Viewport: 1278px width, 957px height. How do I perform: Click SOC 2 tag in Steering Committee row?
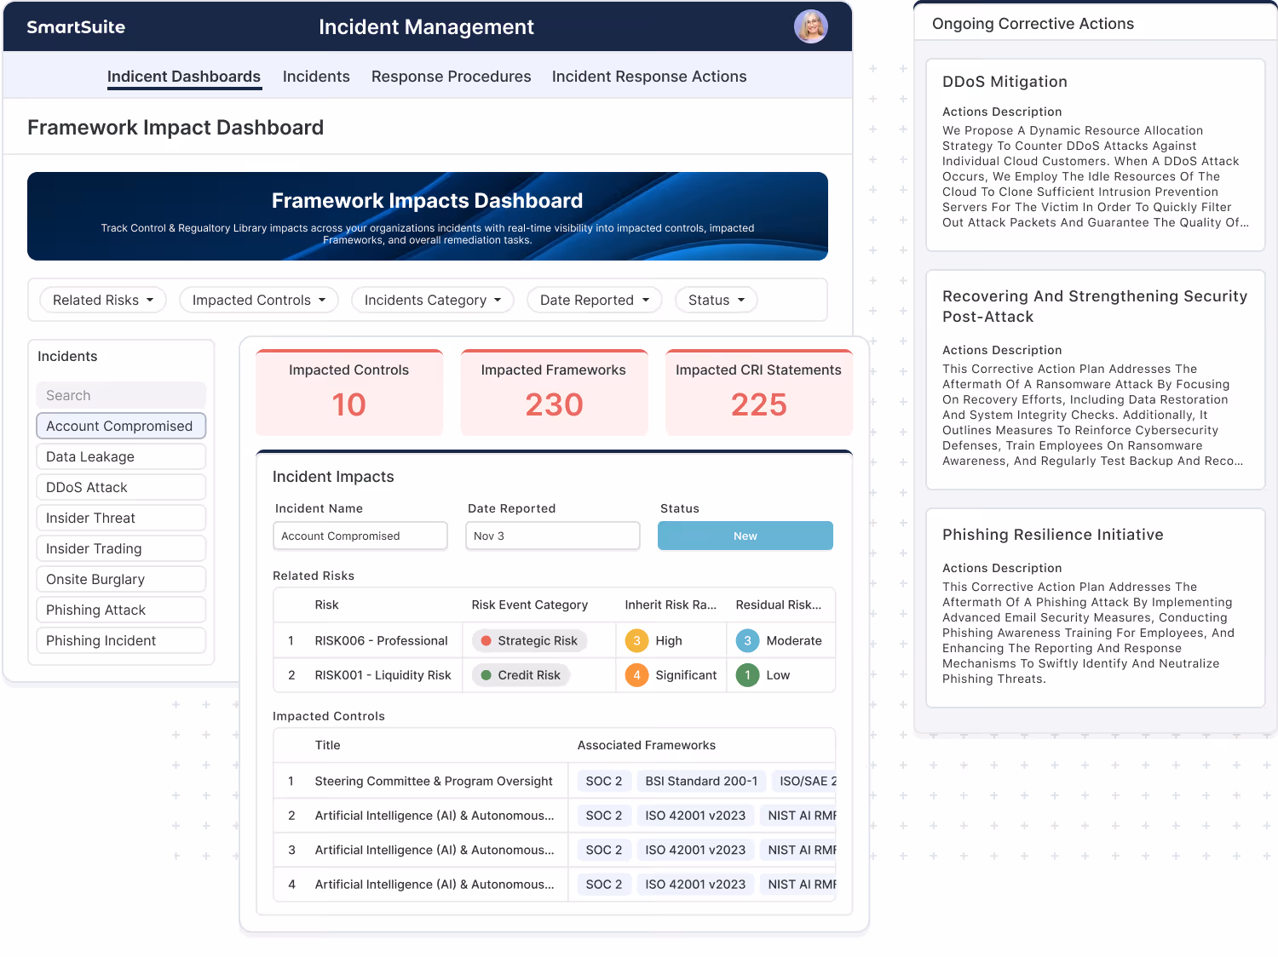[x=604, y=781]
